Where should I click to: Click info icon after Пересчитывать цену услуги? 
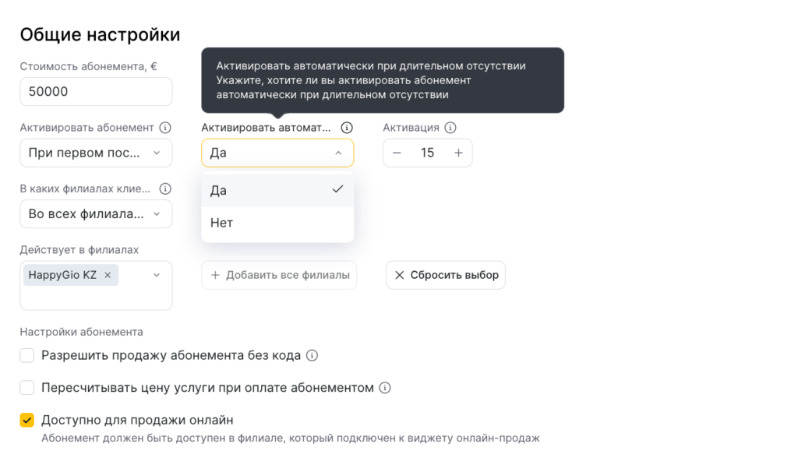point(384,388)
